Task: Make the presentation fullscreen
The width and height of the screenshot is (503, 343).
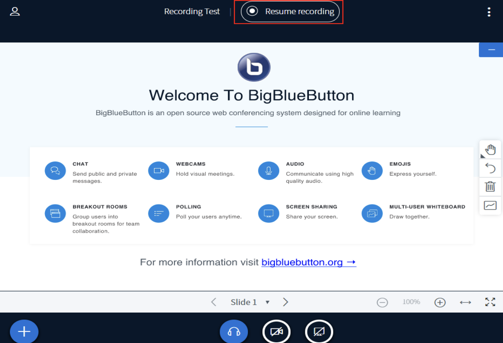Action: tap(490, 302)
